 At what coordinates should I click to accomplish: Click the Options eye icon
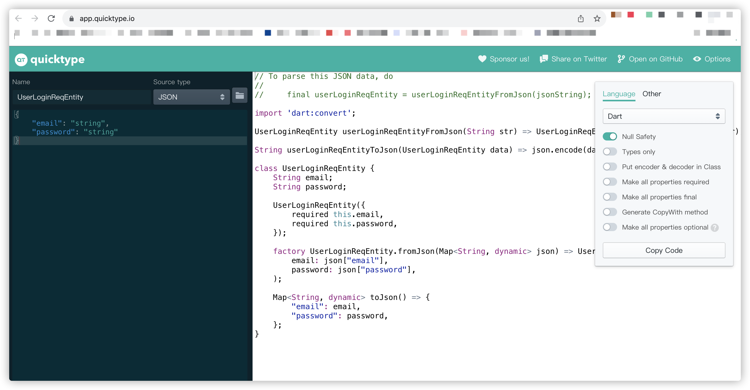697,59
